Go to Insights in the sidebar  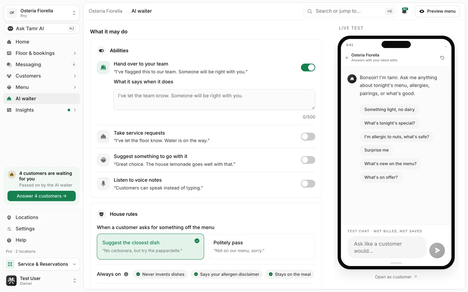(x=42, y=110)
